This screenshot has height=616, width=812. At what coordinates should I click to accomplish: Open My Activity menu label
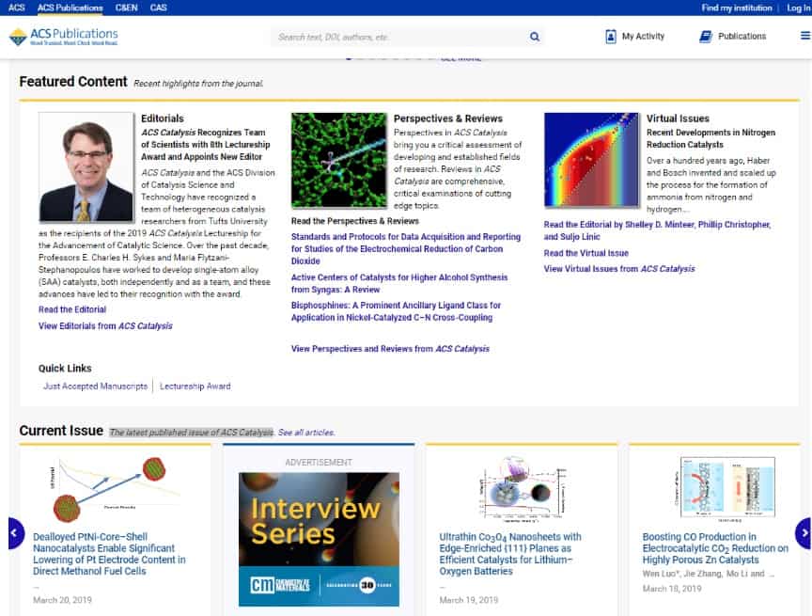643,37
